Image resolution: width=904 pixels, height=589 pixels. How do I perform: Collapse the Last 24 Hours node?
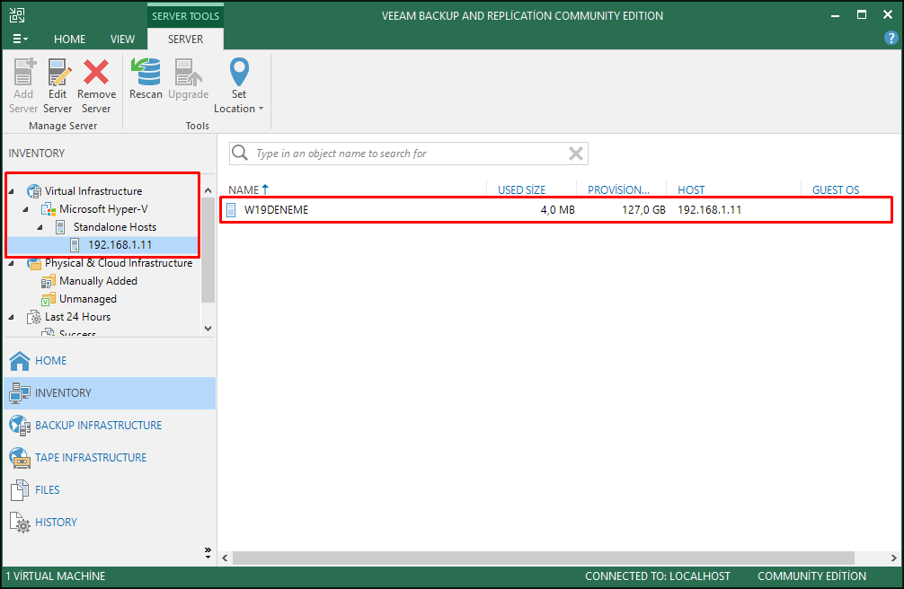point(12,317)
